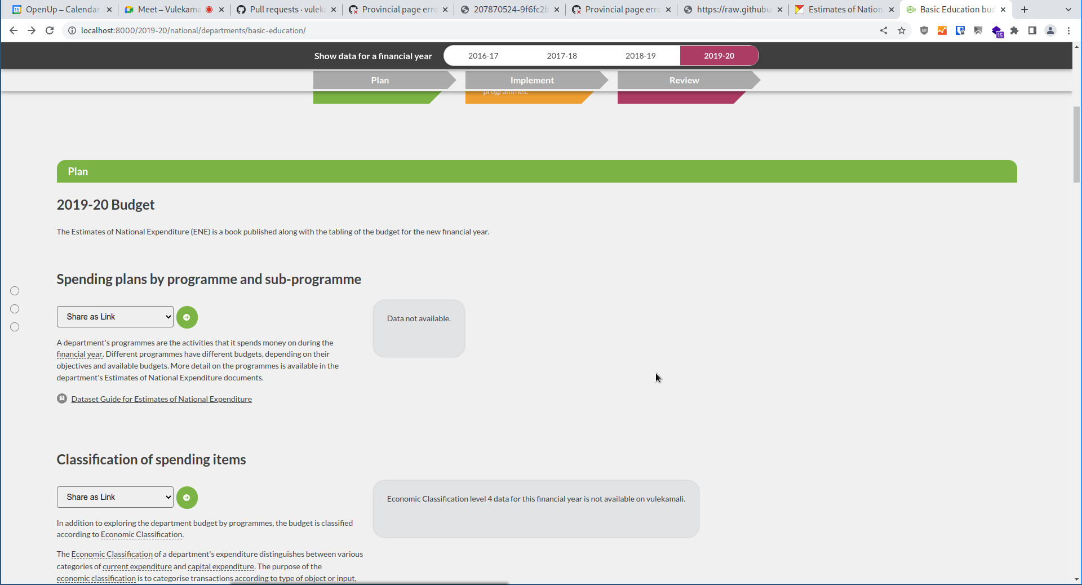Open the browser profile avatar icon
Viewport: 1082px width, 585px height.
coord(1050,31)
